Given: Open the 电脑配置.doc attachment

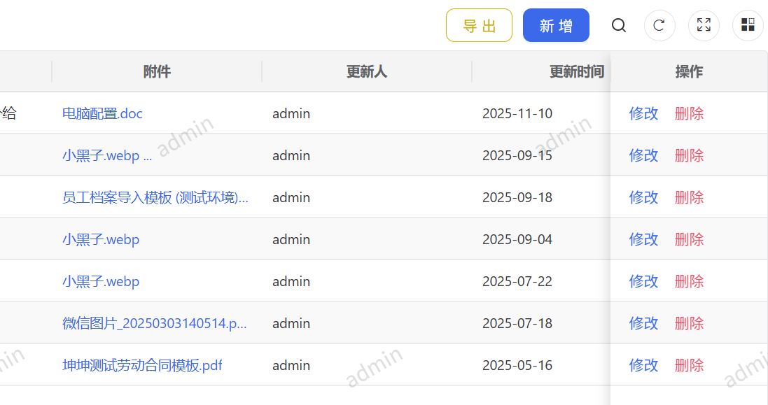Looking at the screenshot, I should 102,113.
